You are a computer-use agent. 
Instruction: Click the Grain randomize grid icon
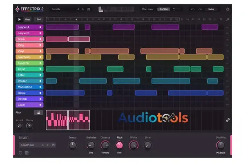tap(27, 153)
